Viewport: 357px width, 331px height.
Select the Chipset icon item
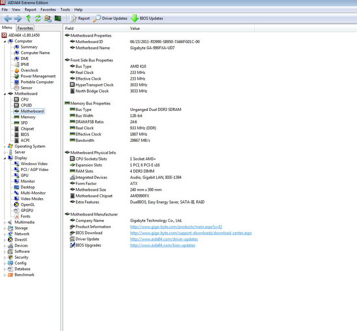[17, 129]
